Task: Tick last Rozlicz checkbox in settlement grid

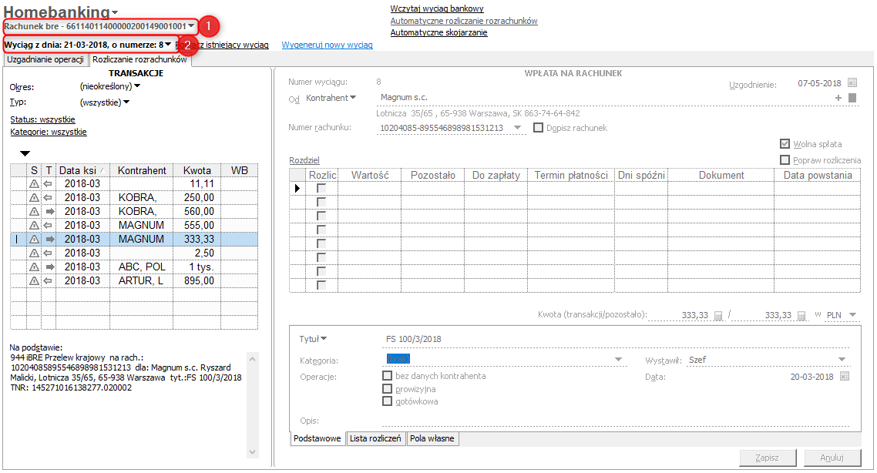Action: (321, 285)
